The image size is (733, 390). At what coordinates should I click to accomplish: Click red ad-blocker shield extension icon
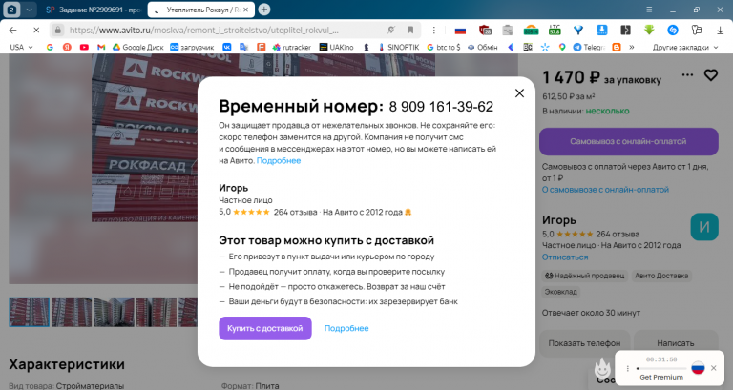485,31
